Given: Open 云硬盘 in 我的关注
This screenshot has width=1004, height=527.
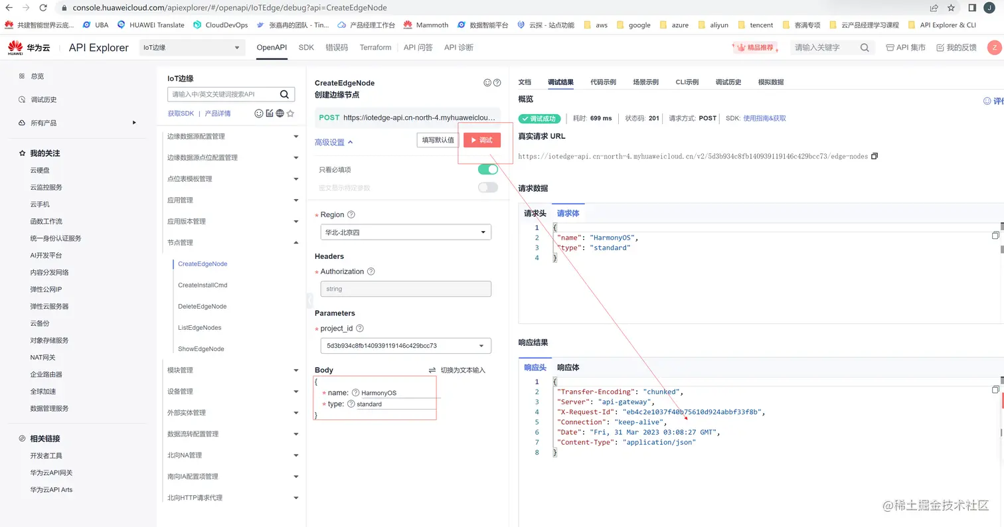Looking at the screenshot, I should 40,171.
